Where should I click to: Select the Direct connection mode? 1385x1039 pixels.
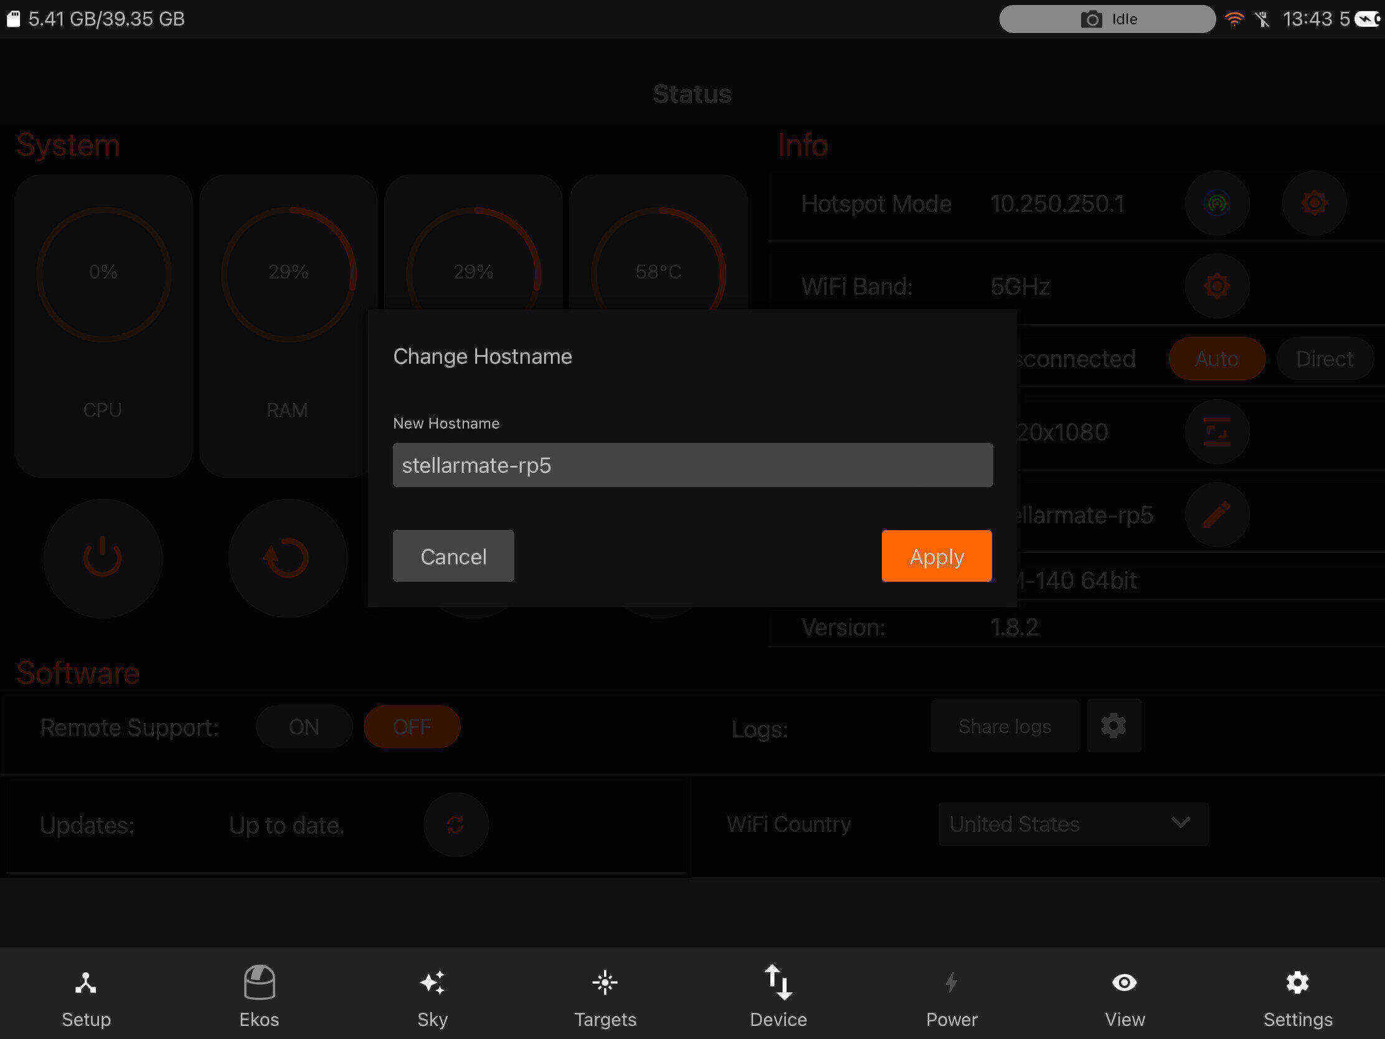pos(1324,359)
